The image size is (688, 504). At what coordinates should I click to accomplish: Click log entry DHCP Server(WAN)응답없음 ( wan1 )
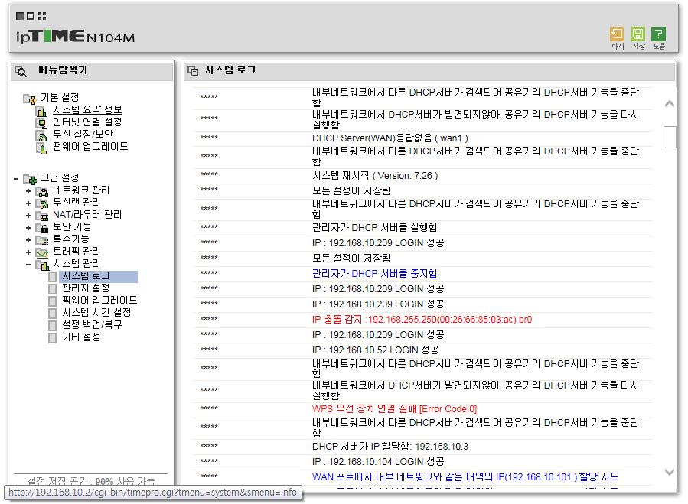pos(390,138)
